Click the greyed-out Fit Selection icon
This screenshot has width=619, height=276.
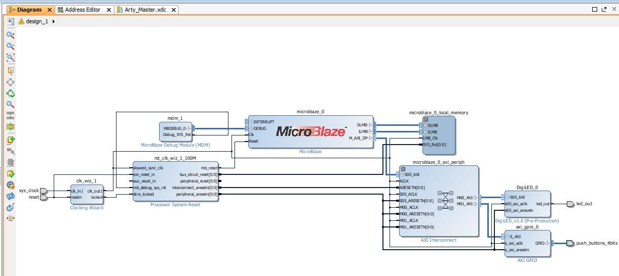click(11, 82)
